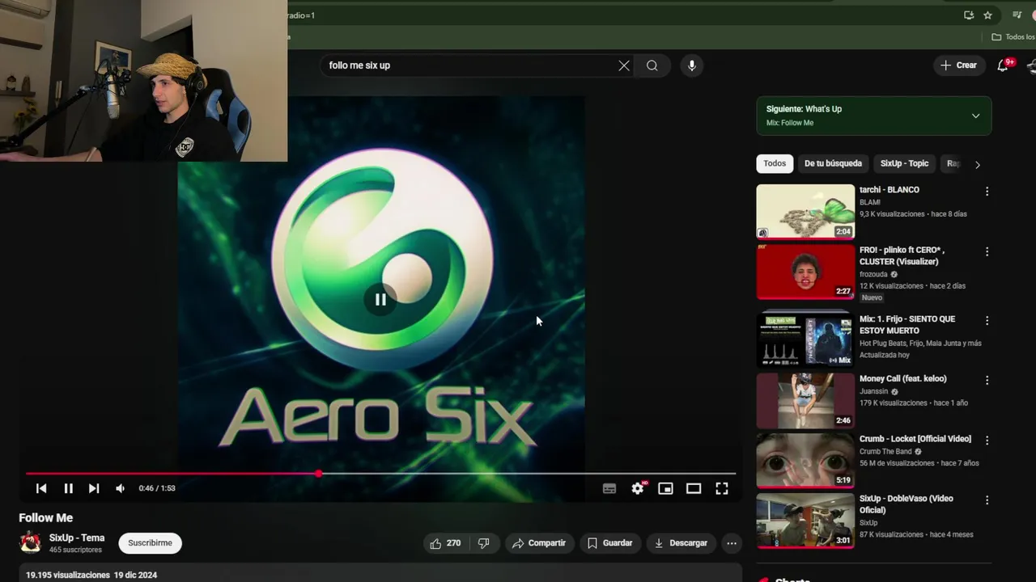Image resolution: width=1036 pixels, height=582 pixels.
Task: Click the magnifier search button
Action: (652, 65)
